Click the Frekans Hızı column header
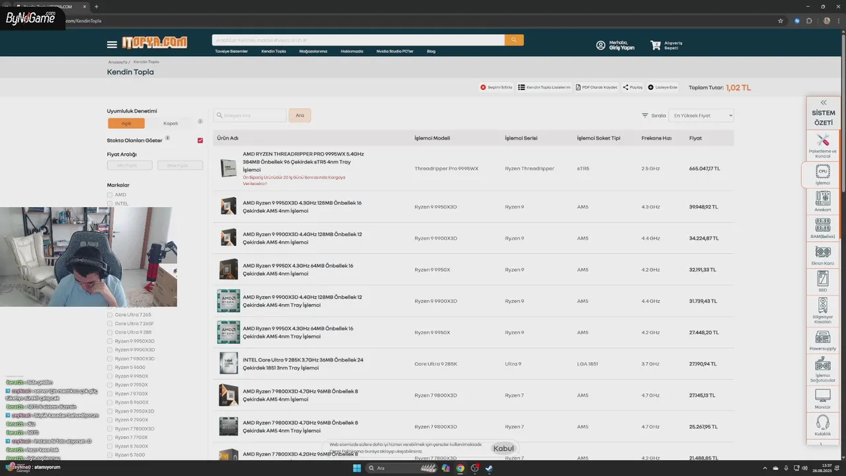 656,138
